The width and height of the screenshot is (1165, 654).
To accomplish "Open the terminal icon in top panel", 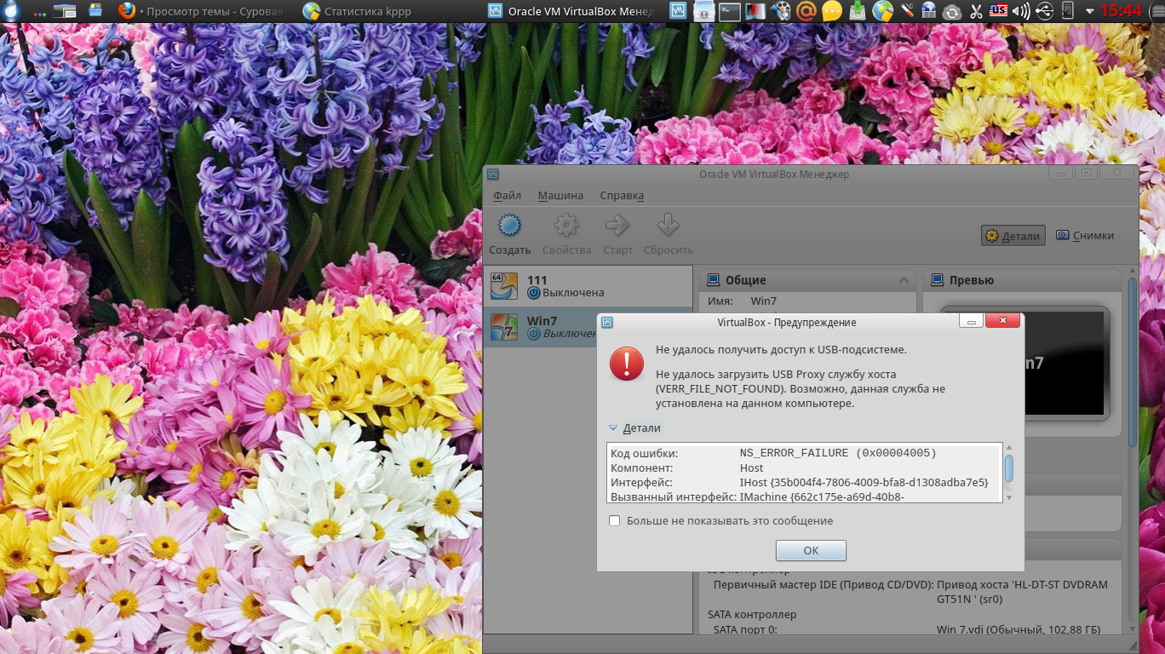I will [730, 11].
